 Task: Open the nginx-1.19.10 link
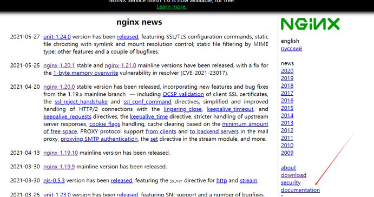(61, 153)
